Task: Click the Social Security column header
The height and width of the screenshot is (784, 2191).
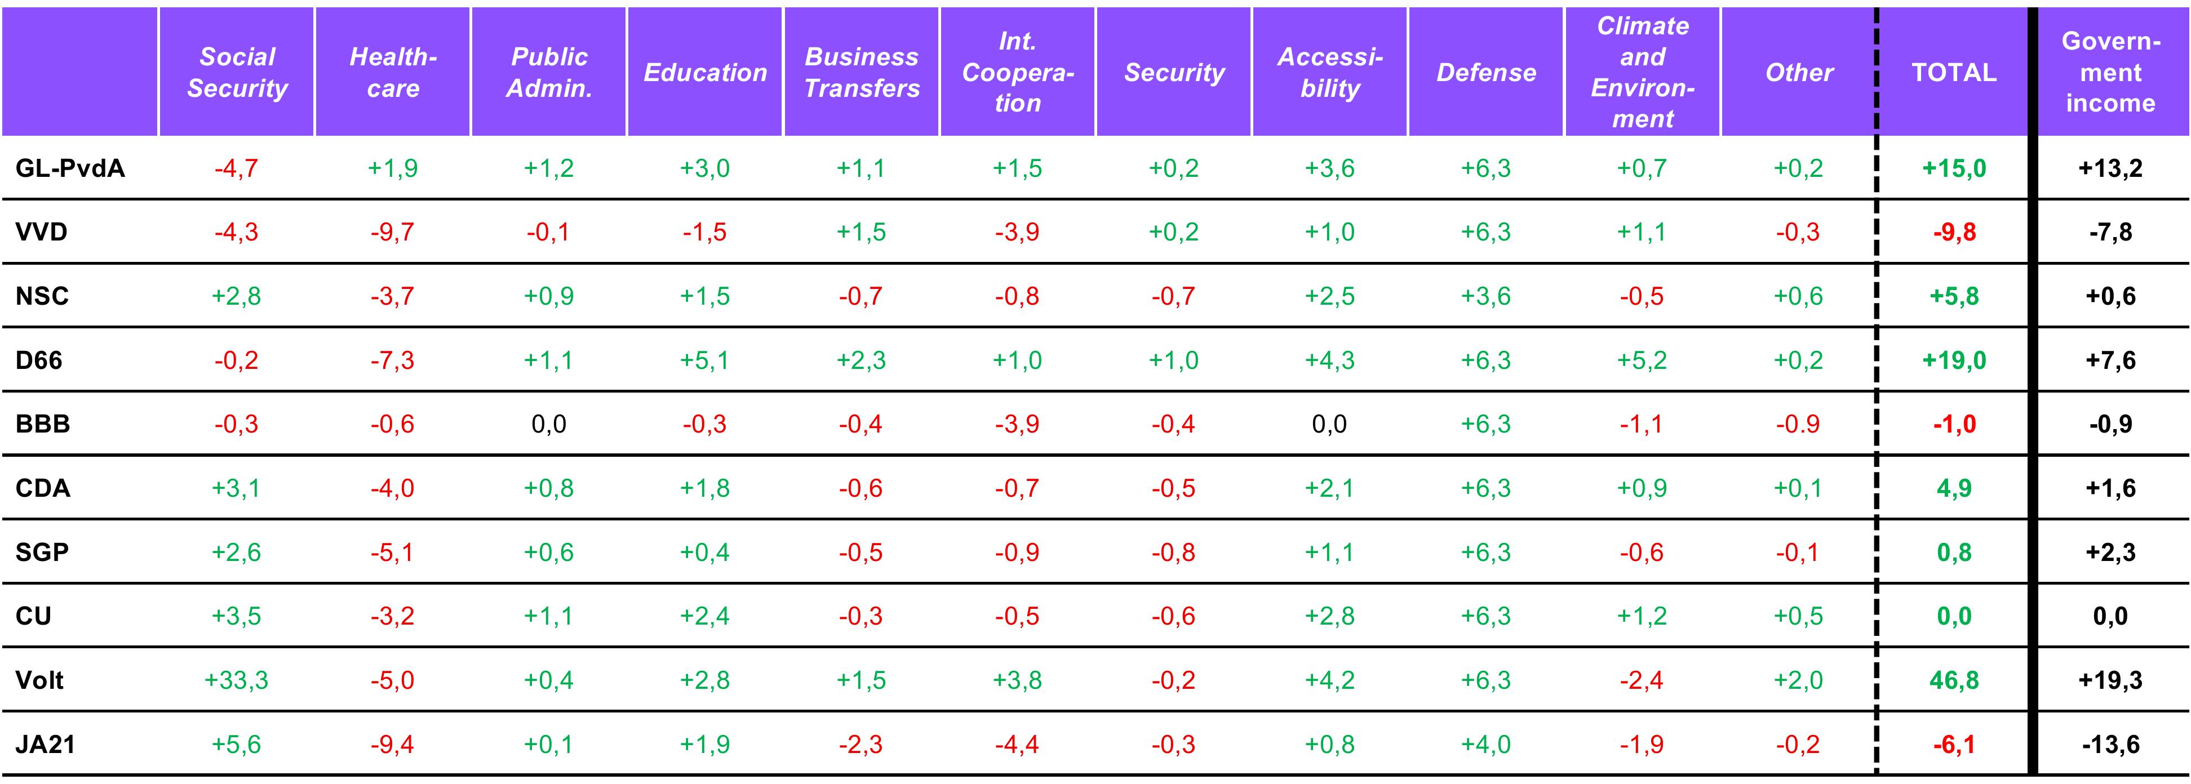Action: pos(237,72)
